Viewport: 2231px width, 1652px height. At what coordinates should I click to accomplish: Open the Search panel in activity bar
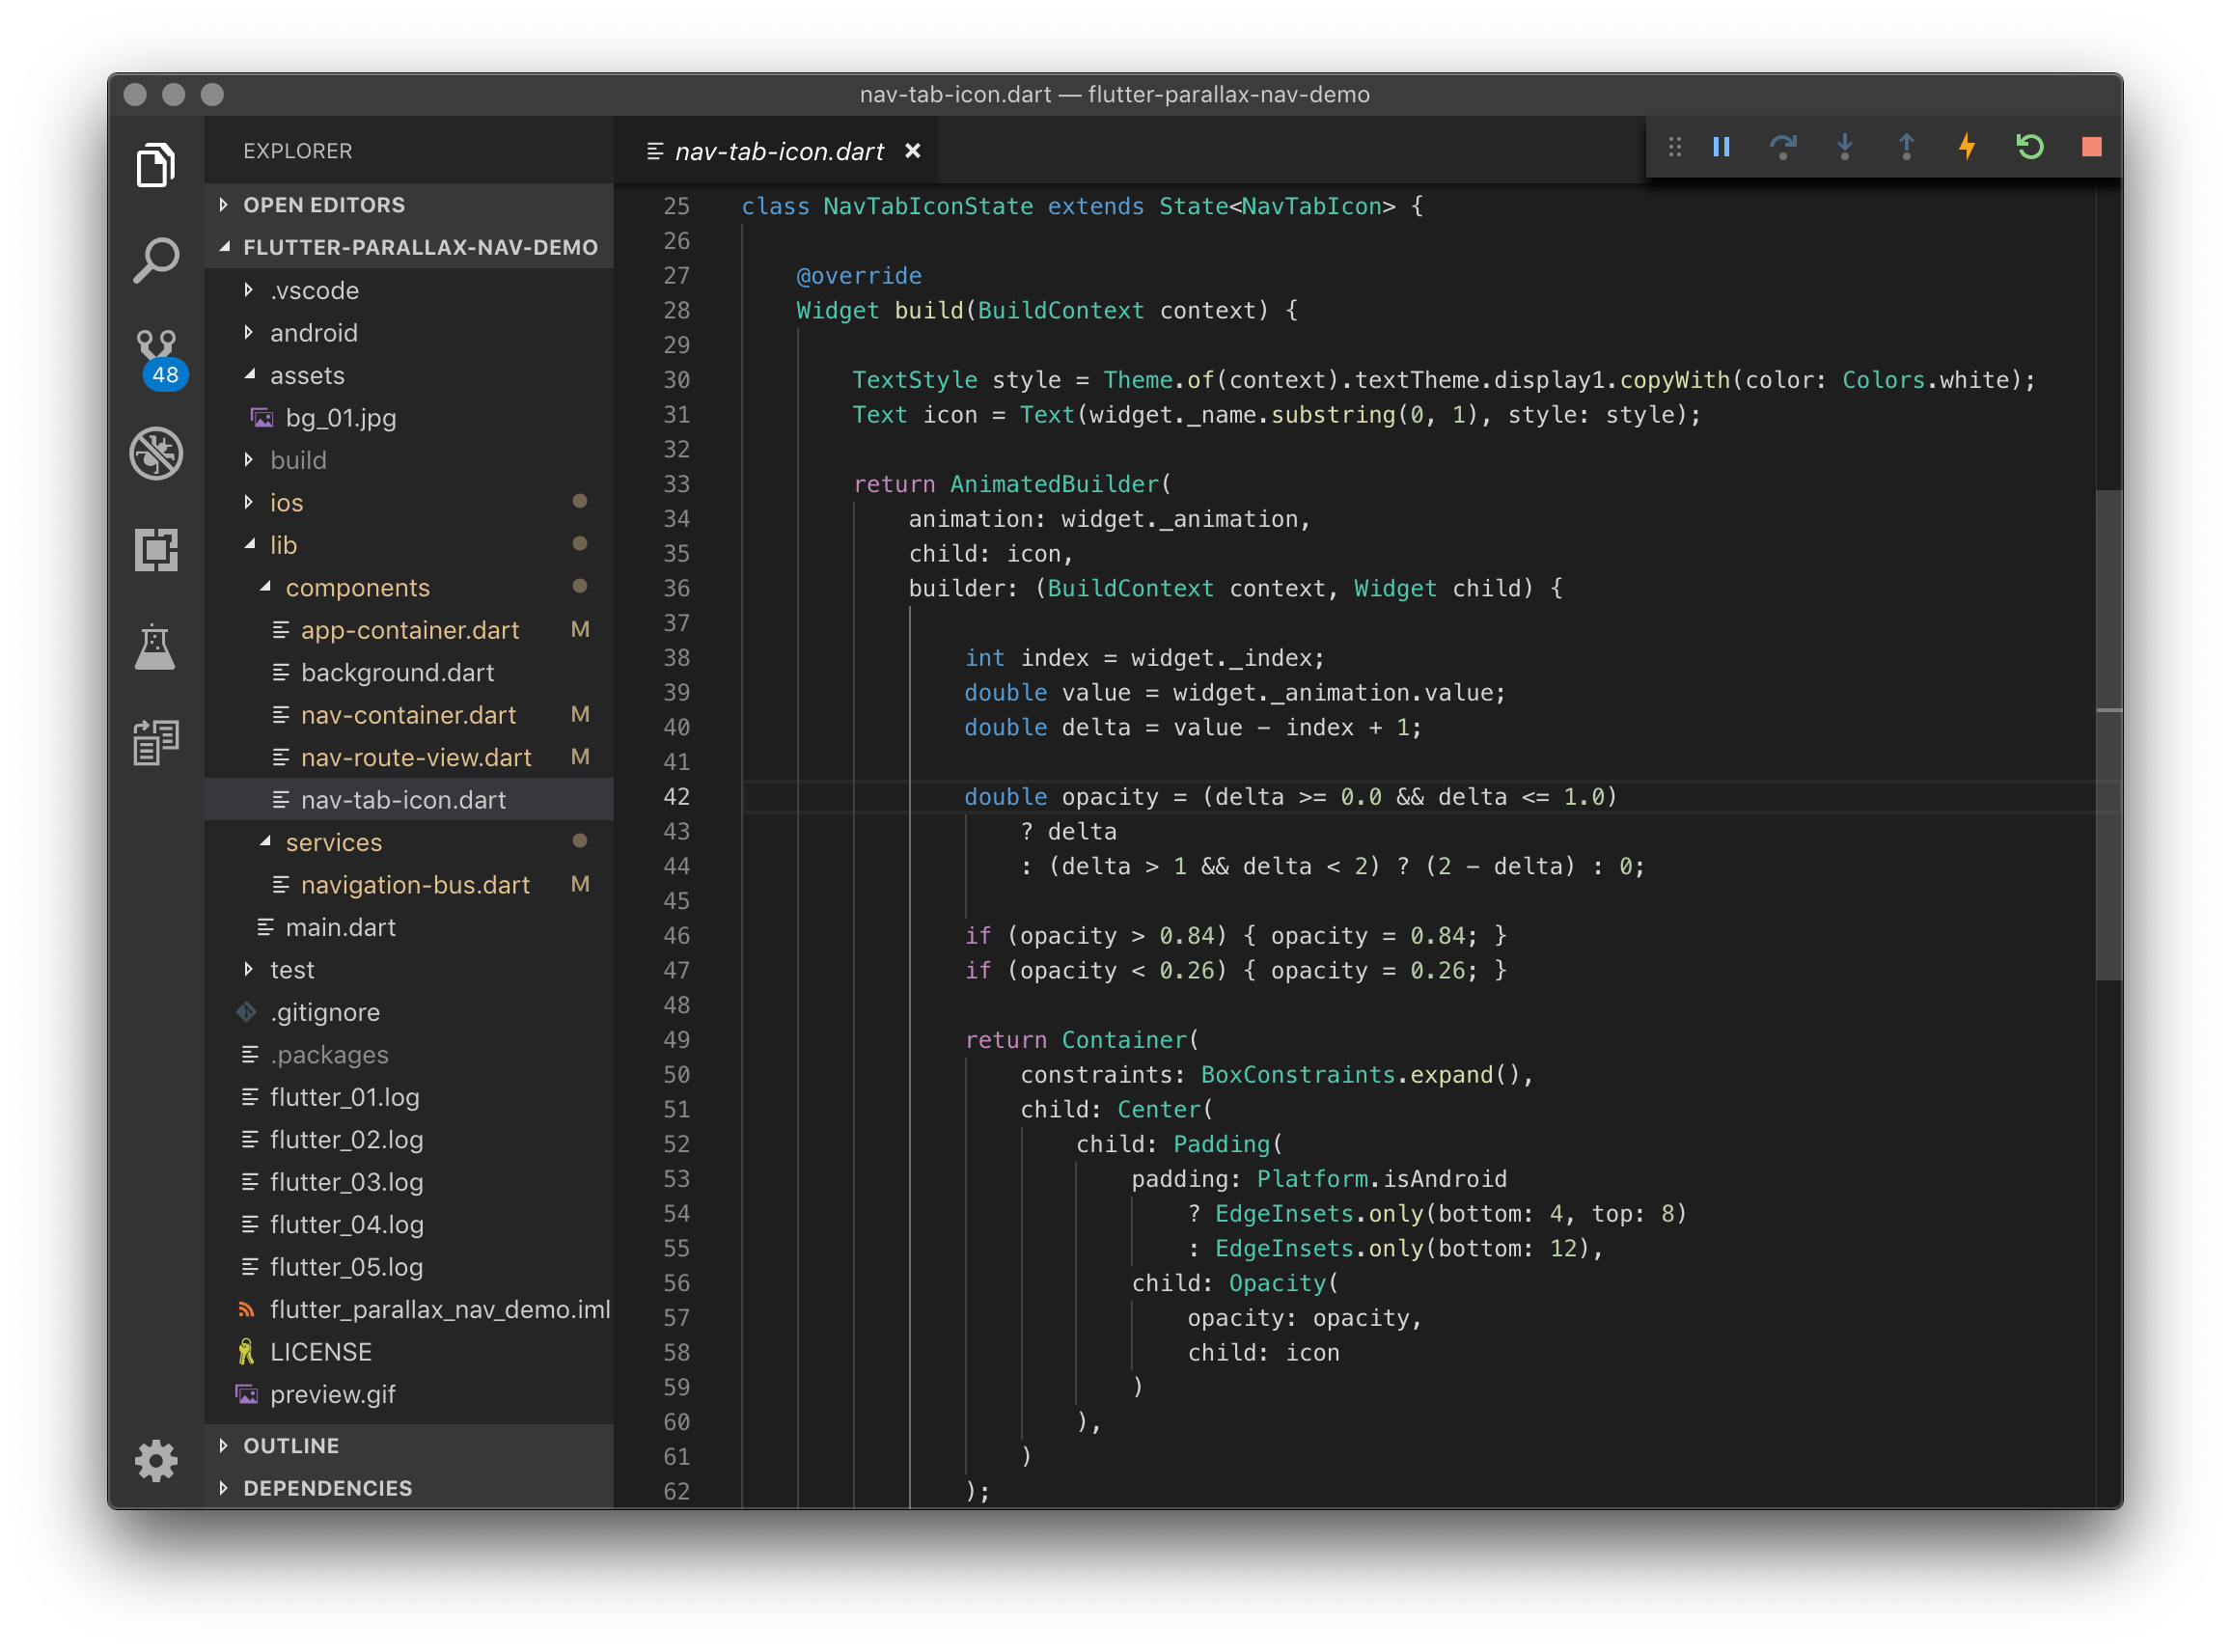click(x=157, y=258)
